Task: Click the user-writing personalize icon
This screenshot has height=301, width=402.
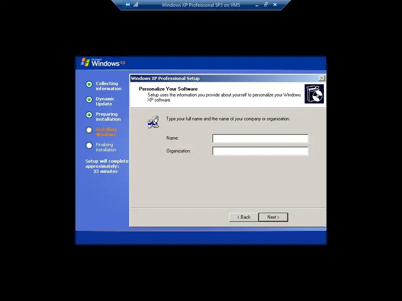Action: coord(153,122)
